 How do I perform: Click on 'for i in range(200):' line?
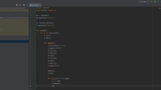50,33
